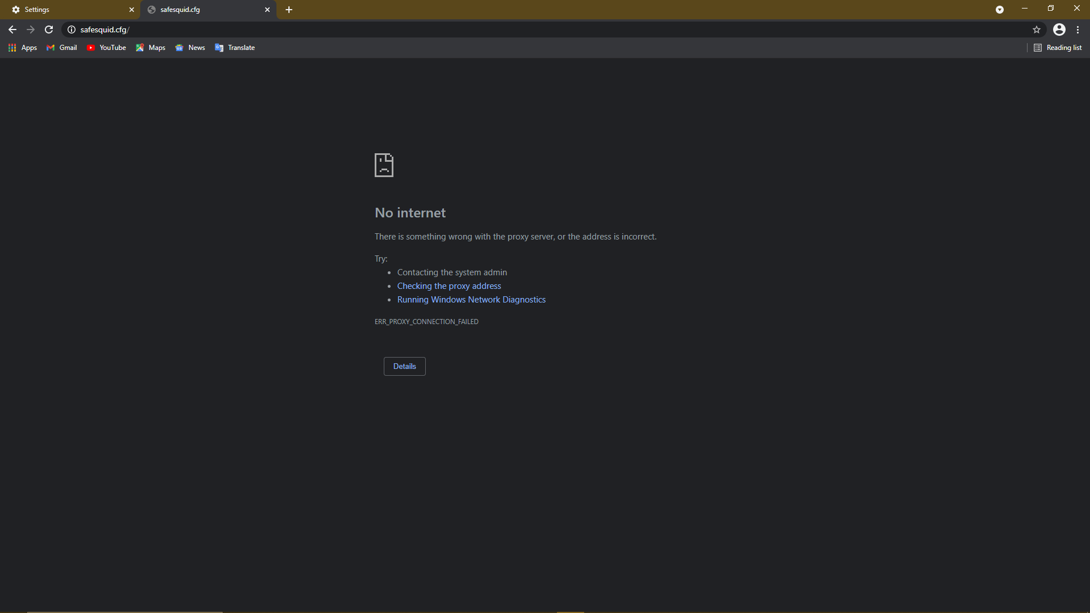Screen dimensions: 1090x613
Task: Open News bookmark
Action: (x=190, y=48)
